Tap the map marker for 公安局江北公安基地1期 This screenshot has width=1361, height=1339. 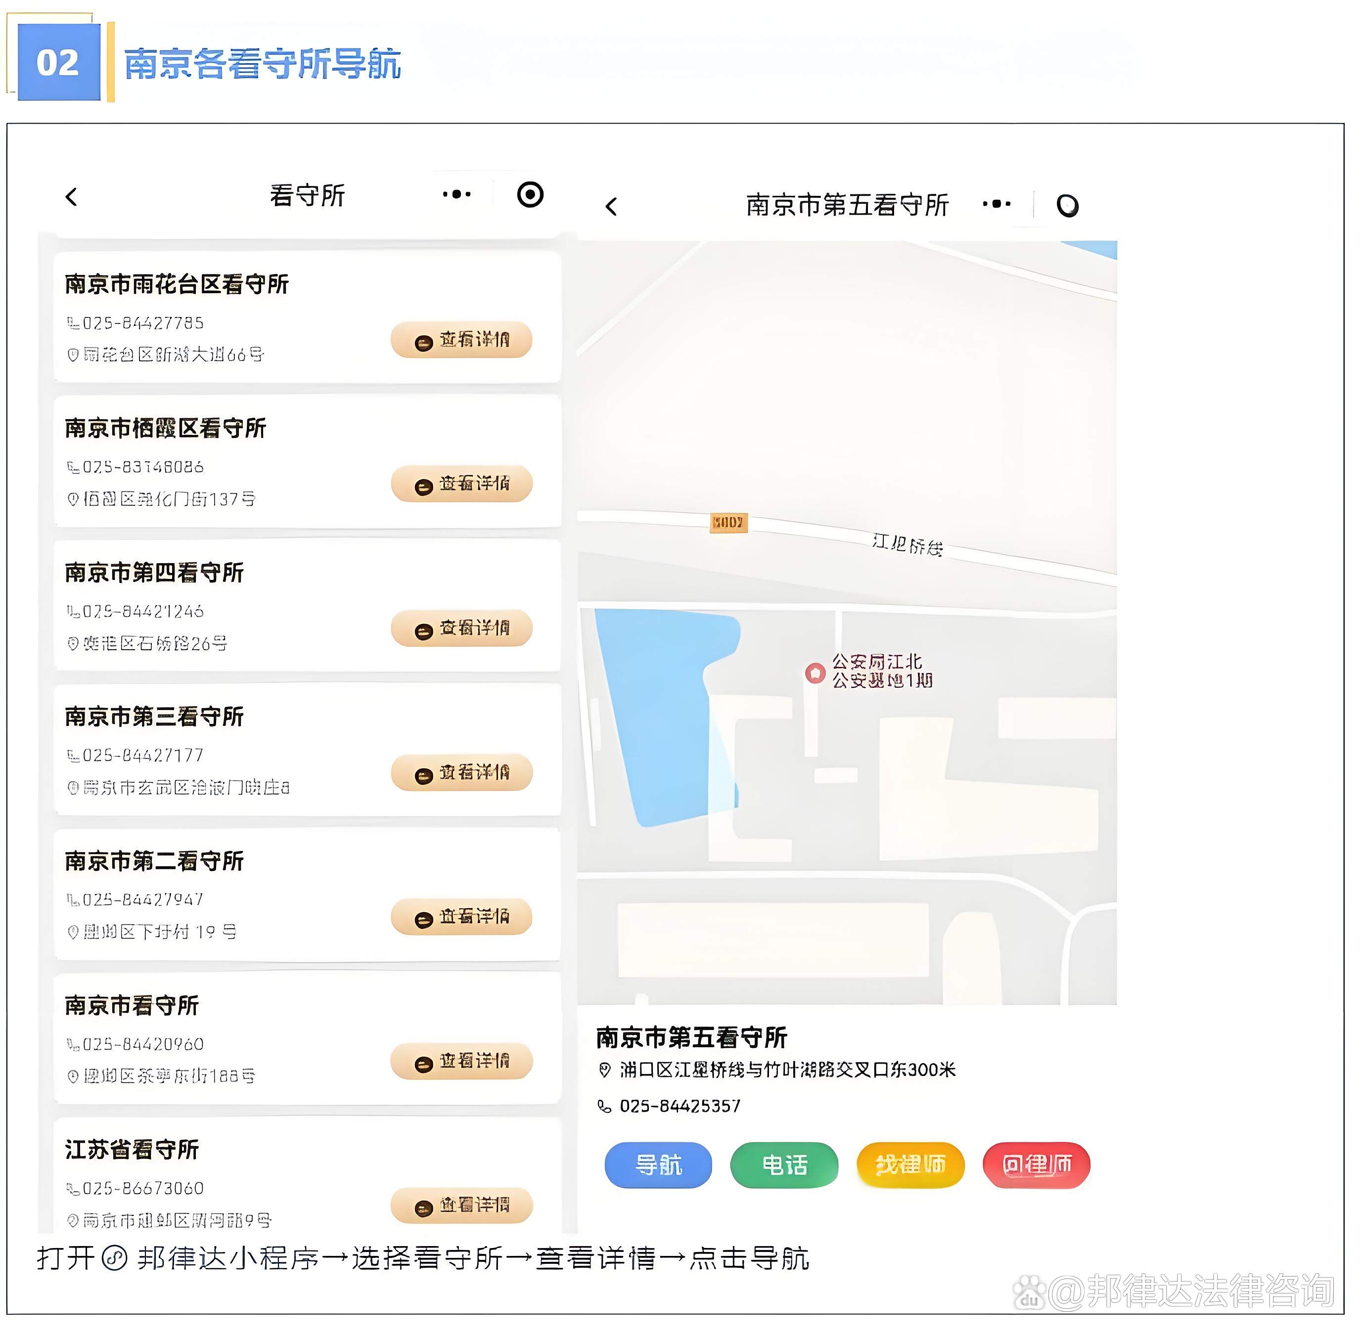pyautogui.click(x=815, y=672)
